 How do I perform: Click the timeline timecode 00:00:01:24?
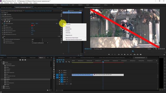tap(60, 60)
